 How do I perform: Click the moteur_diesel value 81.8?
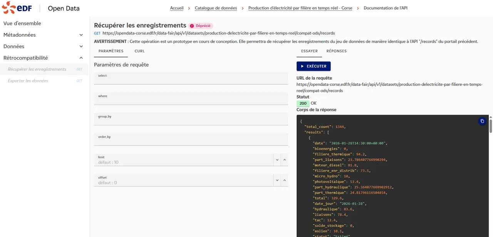coord(352,165)
